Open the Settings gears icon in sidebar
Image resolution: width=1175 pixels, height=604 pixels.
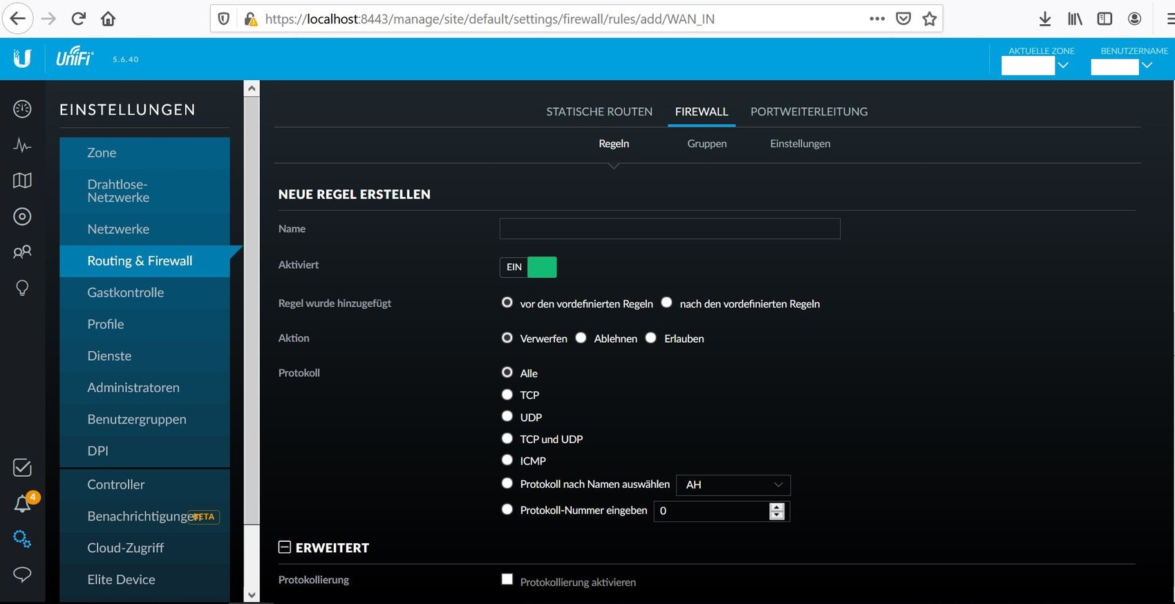(x=22, y=539)
